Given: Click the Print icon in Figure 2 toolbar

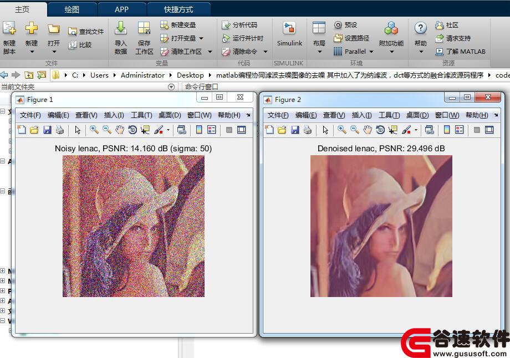Looking at the screenshot, I should pyautogui.click(x=308, y=130).
